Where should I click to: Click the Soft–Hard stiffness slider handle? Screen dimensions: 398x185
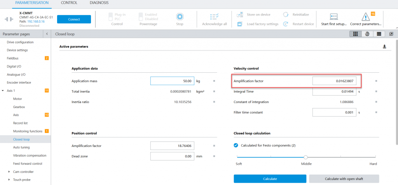coord(305,157)
